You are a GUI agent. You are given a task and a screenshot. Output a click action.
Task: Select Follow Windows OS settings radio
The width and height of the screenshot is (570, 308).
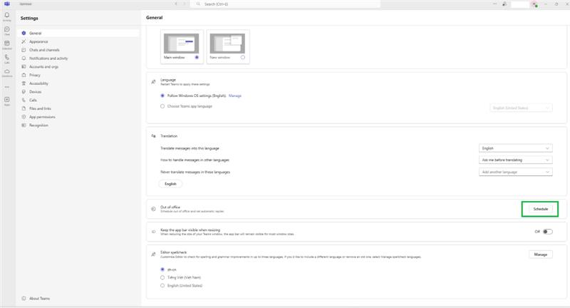(x=162, y=96)
